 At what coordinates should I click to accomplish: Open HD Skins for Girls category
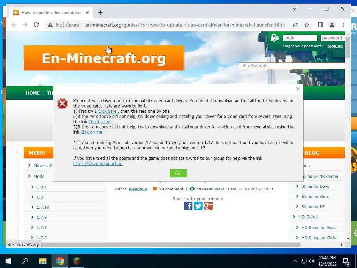tap(319, 238)
